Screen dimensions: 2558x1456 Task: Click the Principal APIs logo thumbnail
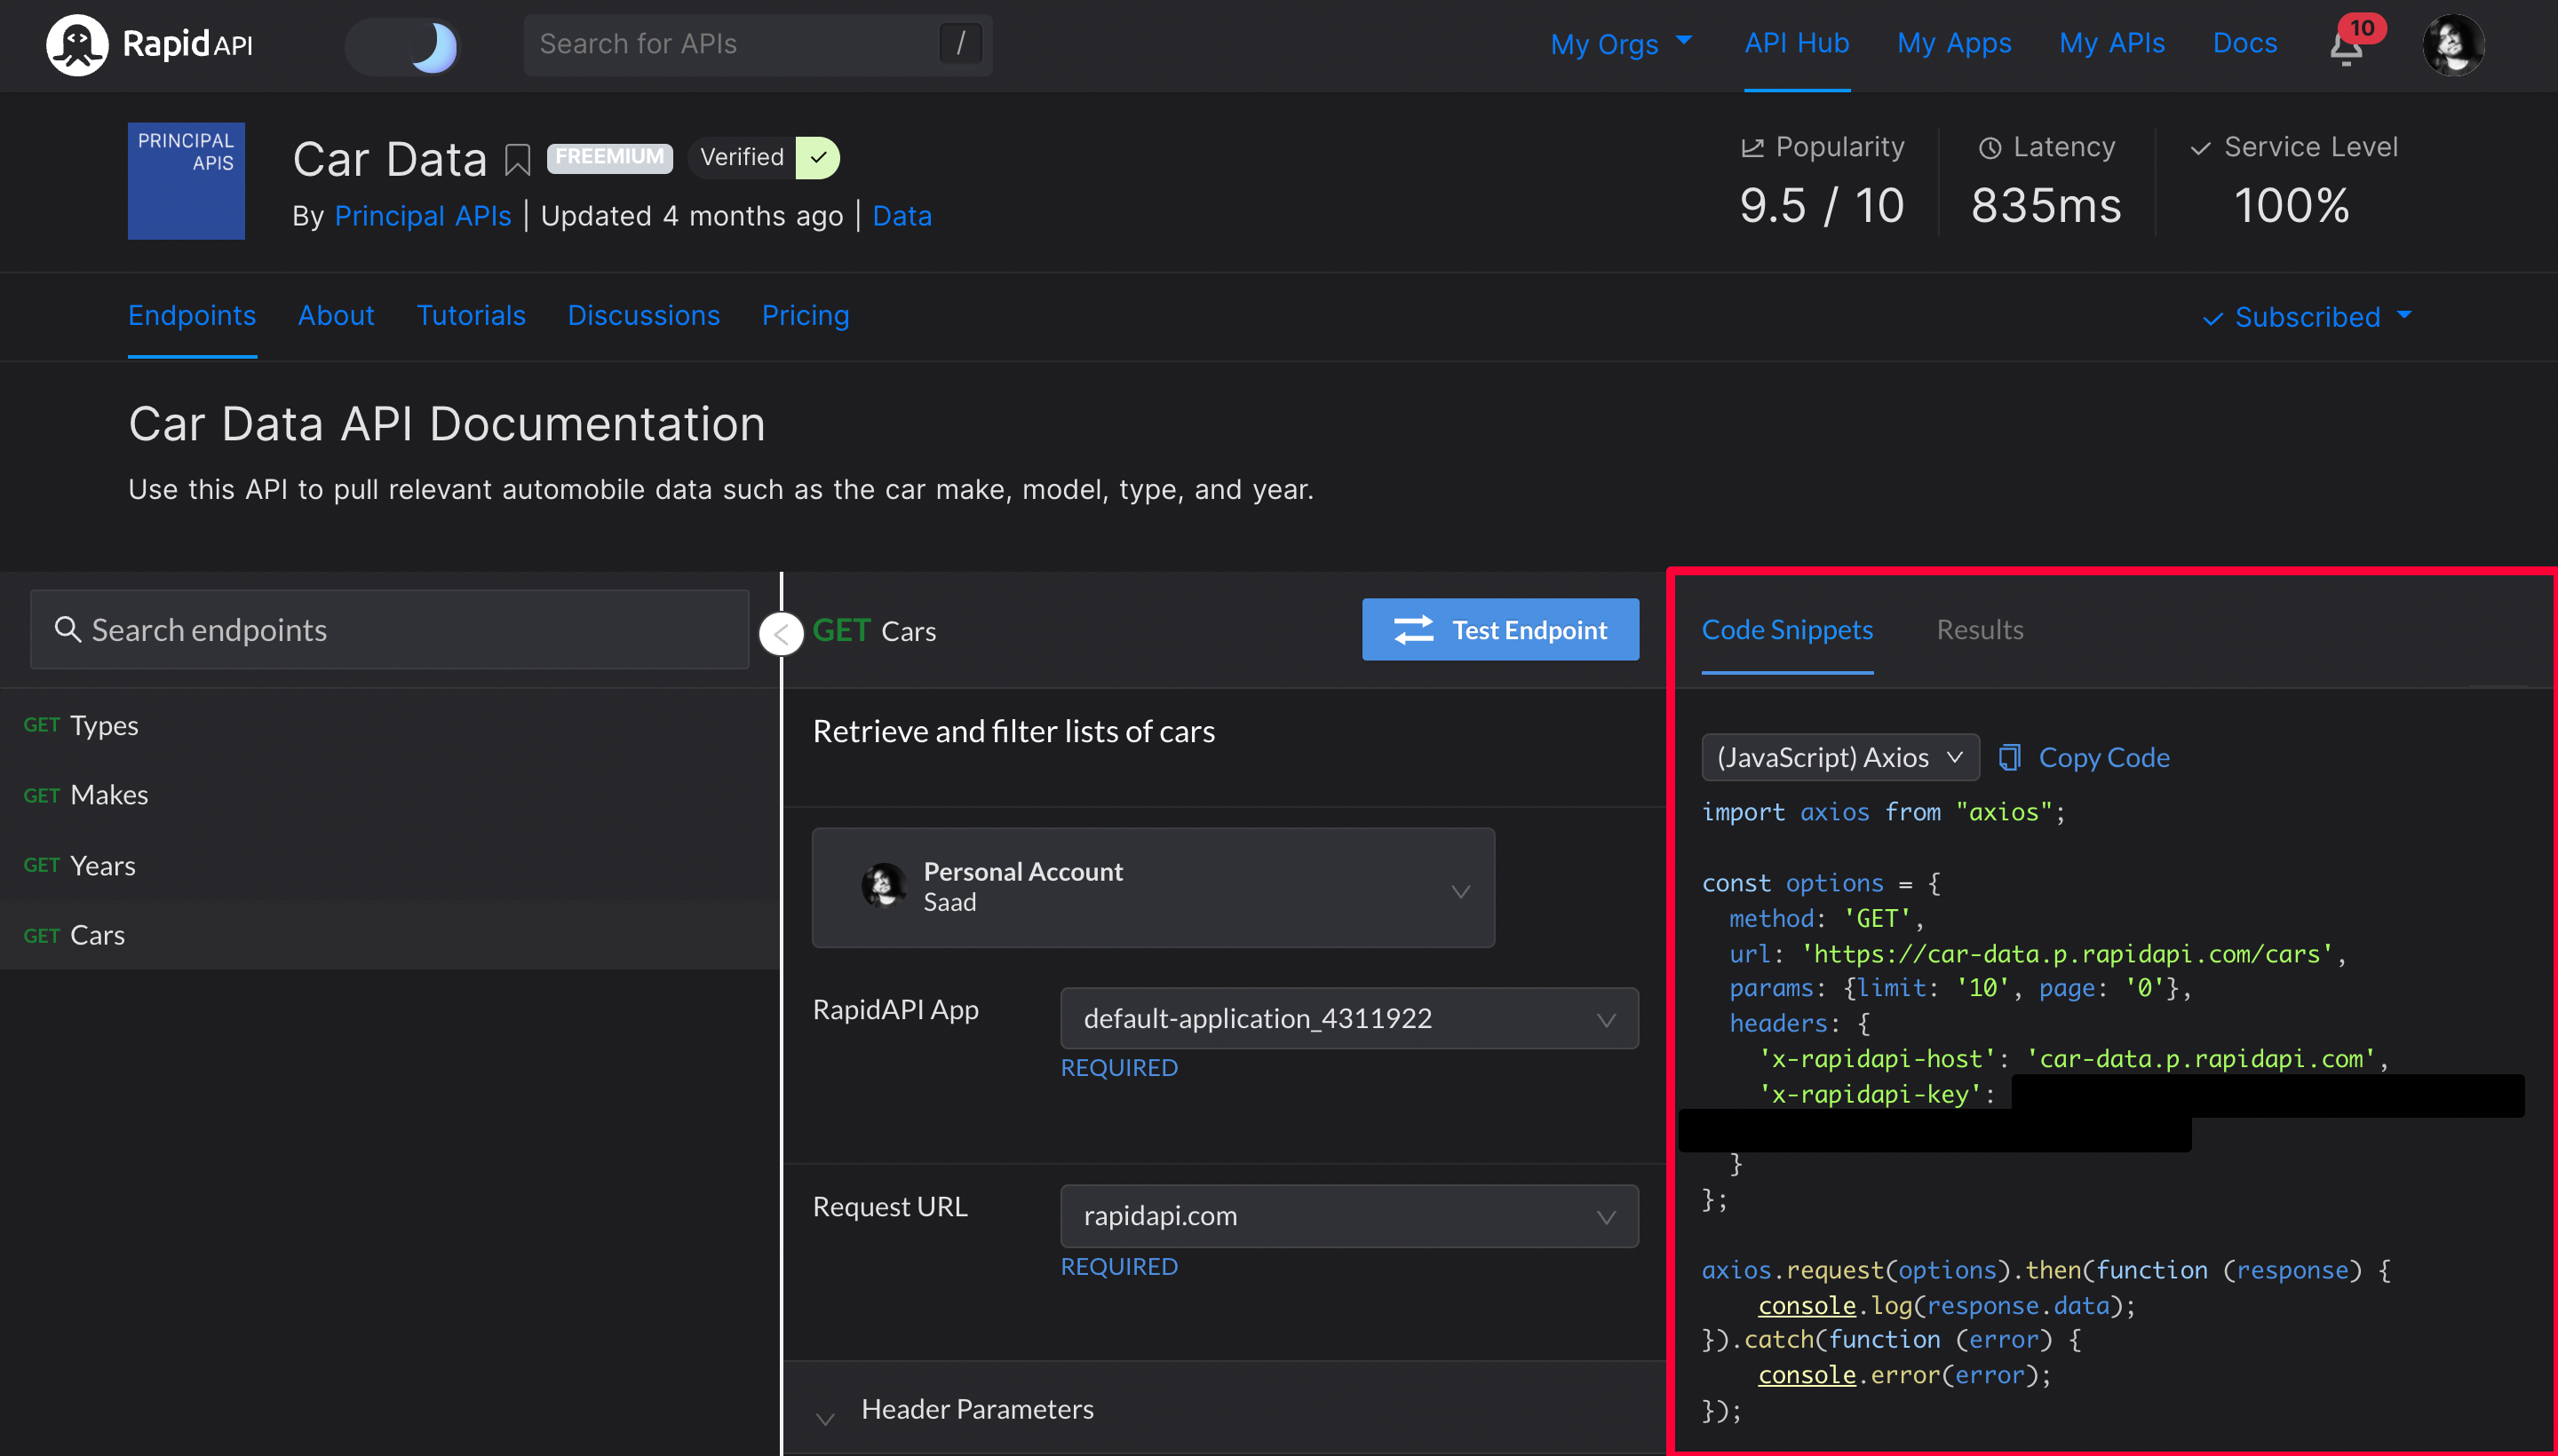click(186, 181)
